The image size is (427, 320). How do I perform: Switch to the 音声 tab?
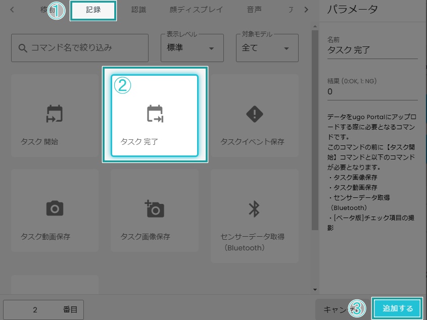click(x=254, y=9)
